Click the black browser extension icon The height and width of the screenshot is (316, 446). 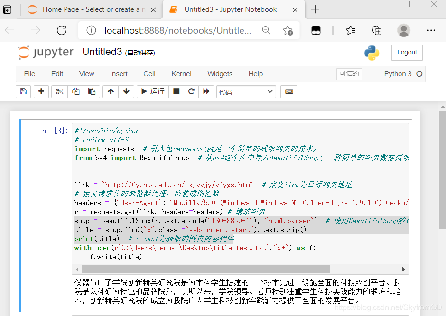[316, 30]
